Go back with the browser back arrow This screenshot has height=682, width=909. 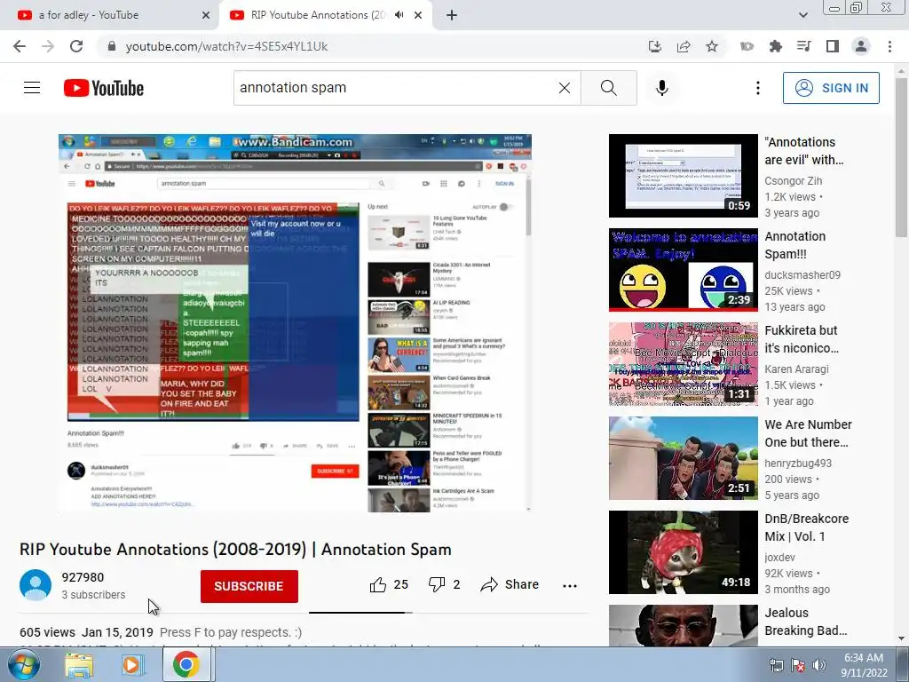tap(20, 46)
